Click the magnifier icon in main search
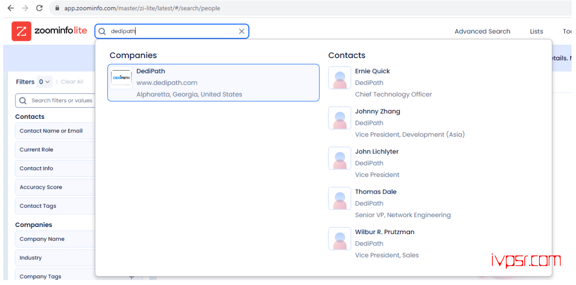 click(102, 31)
